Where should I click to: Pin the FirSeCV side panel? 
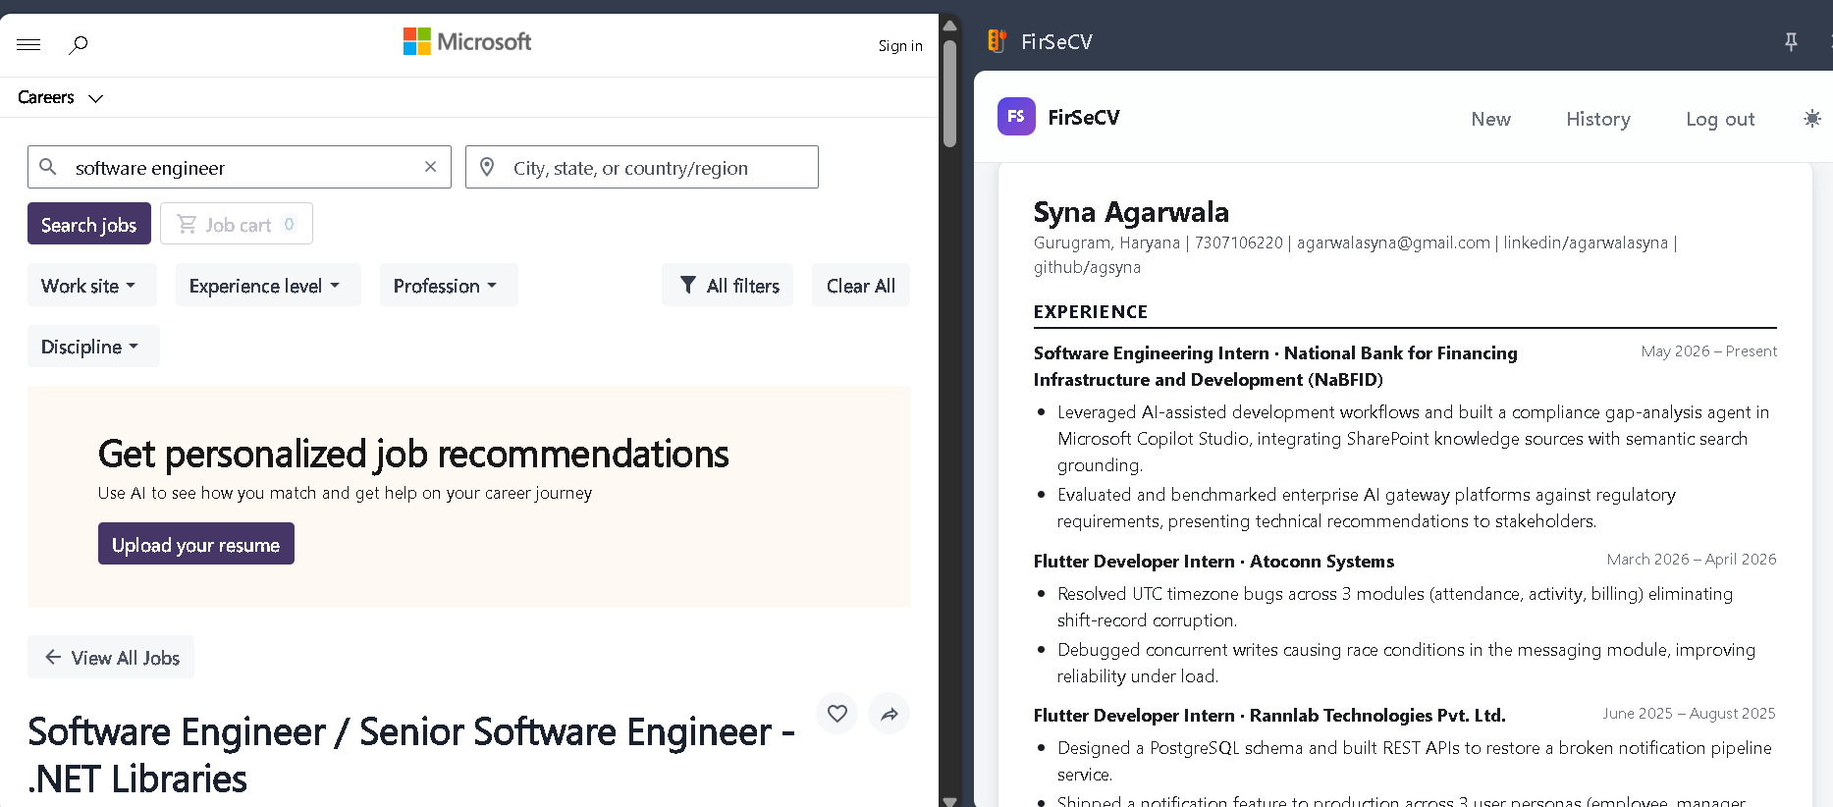point(1791,41)
